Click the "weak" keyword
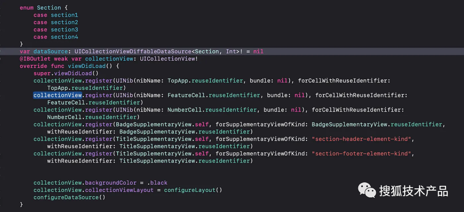Screen dimensions: 464x212 61,59
